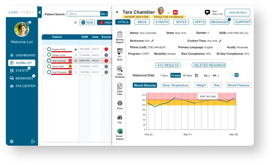The width and height of the screenshot is (273, 165).
Task: Open the MESSAGES tab in patient panel
Action: coord(220,22)
